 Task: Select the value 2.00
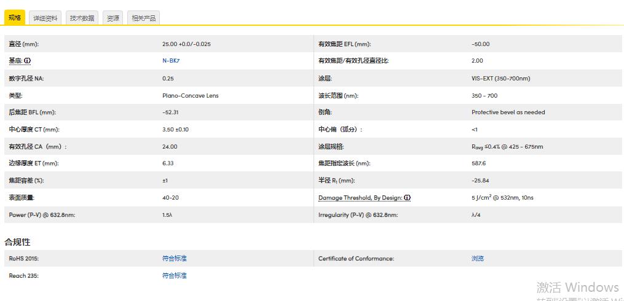(477, 61)
